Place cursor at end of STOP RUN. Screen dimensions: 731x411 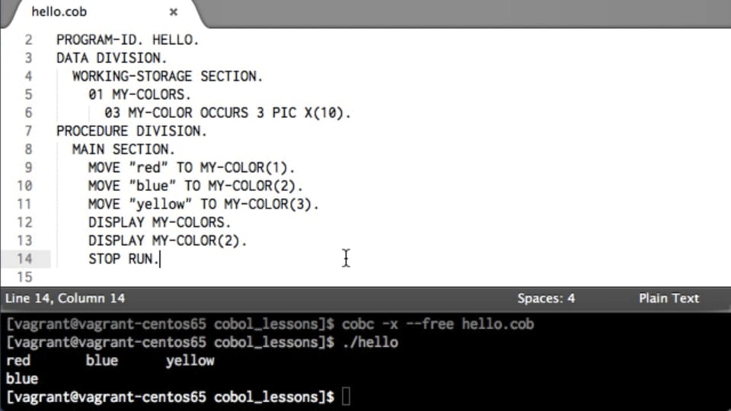click(x=161, y=259)
